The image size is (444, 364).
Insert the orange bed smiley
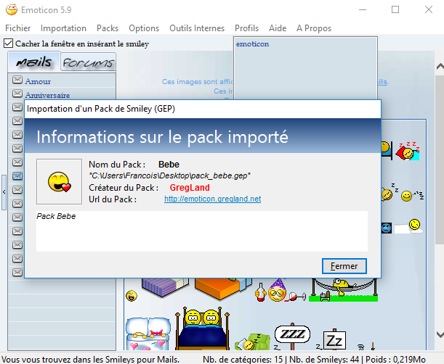pyautogui.click(x=223, y=289)
